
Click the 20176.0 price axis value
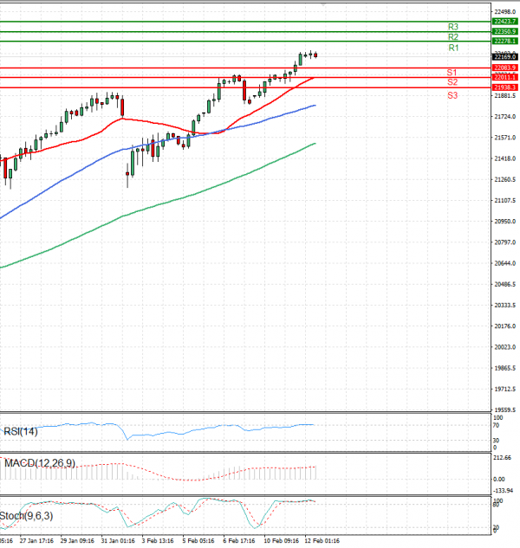[505, 326]
